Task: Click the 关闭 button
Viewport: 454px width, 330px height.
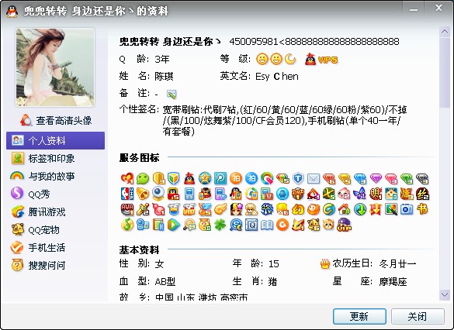Action: coord(418,316)
